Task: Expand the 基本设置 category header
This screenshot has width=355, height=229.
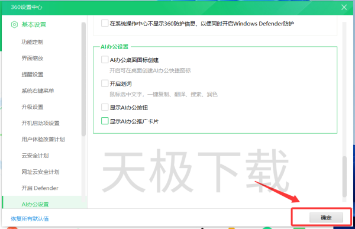Action: click(x=34, y=24)
